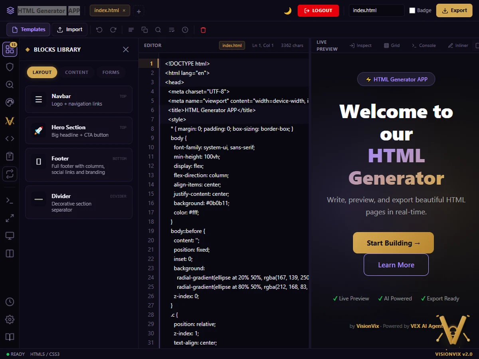This screenshot has width=479, height=359.
Task: Click the gold Export button
Action: click(454, 10)
